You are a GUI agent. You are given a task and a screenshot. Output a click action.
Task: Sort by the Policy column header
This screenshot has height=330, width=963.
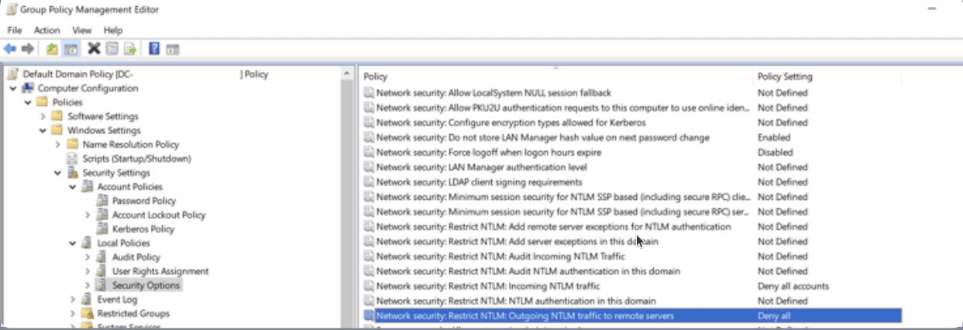pos(555,77)
